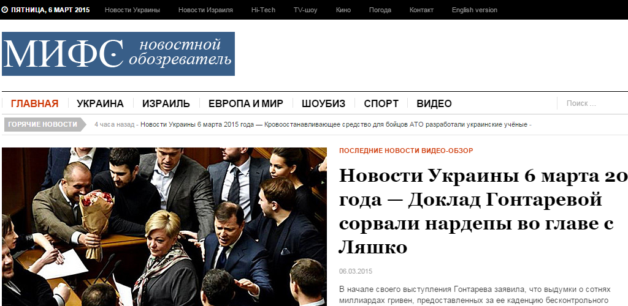Focus the Поиск search field
The width and height of the screenshot is (628, 306).
pos(593,103)
